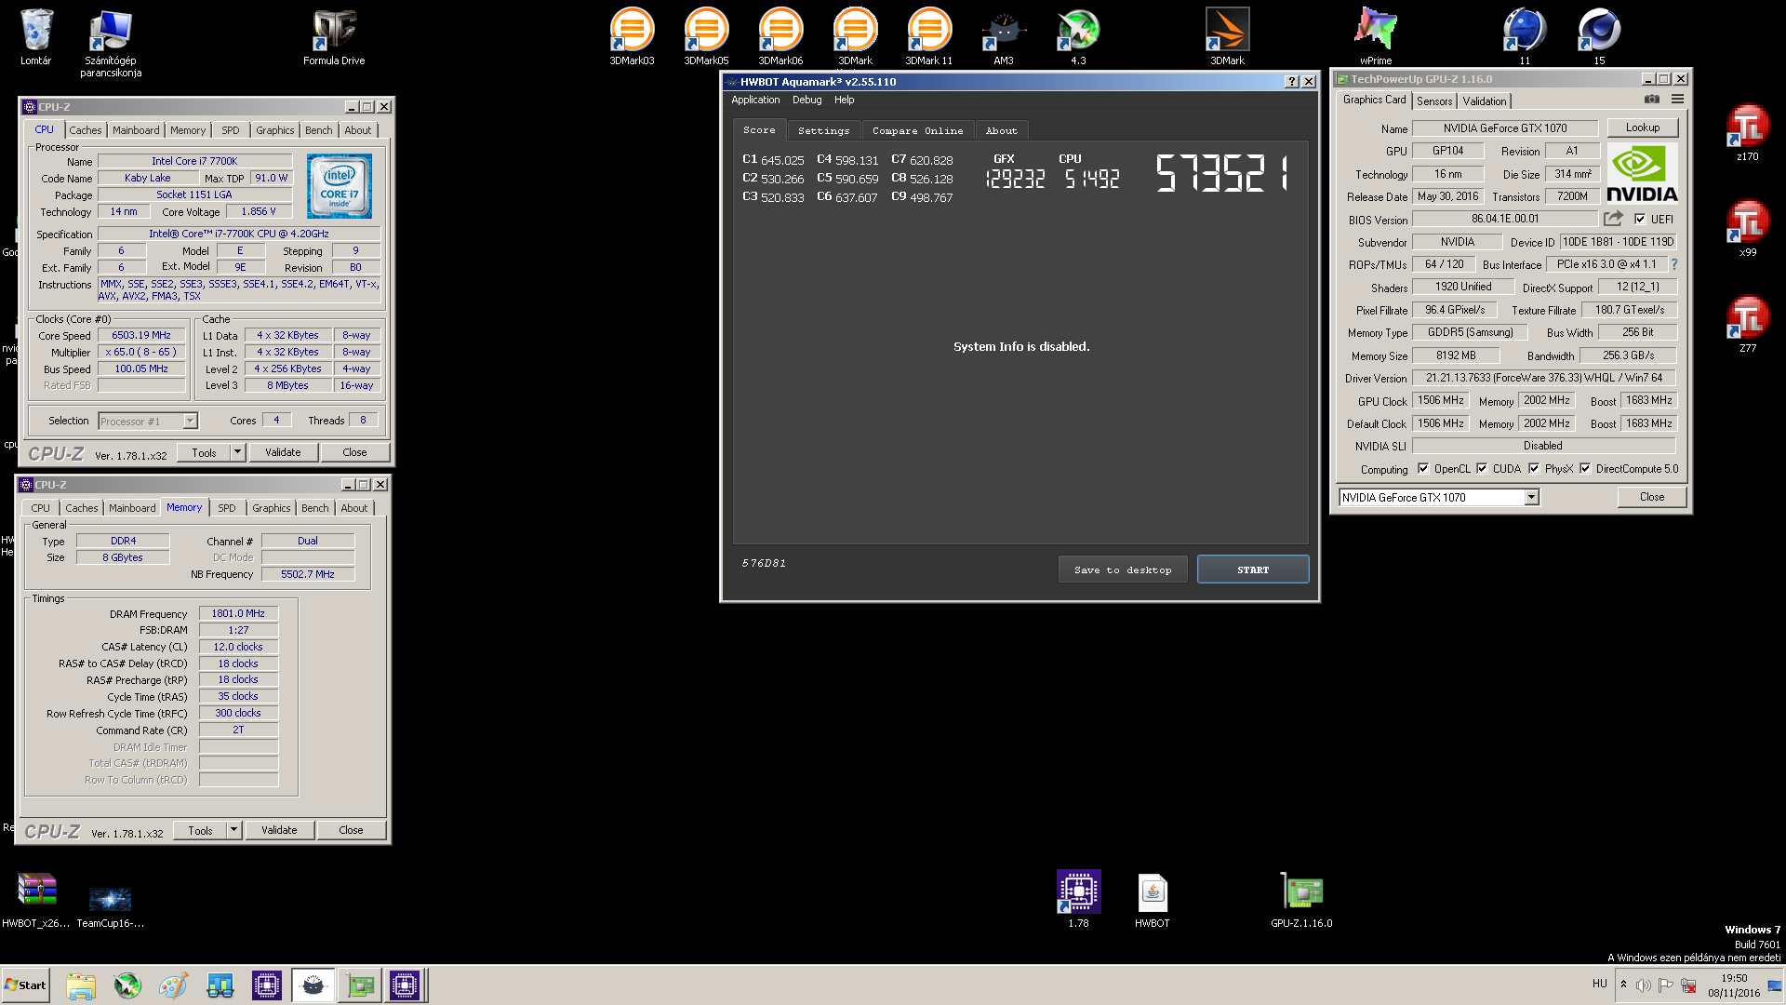Click the BIOS version share/export icon
The height and width of the screenshot is (1005, 1786).
point(1613,219)
